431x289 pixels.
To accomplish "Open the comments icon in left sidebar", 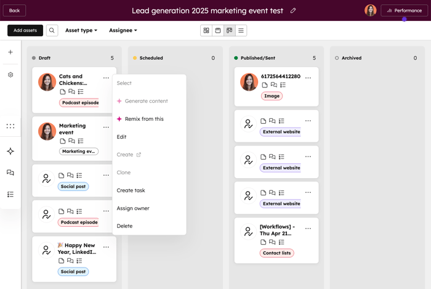I will tap(10, 173).
